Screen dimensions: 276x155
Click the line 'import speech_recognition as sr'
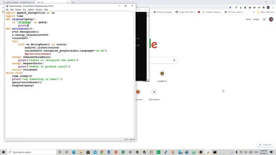(x=30, y=13)
